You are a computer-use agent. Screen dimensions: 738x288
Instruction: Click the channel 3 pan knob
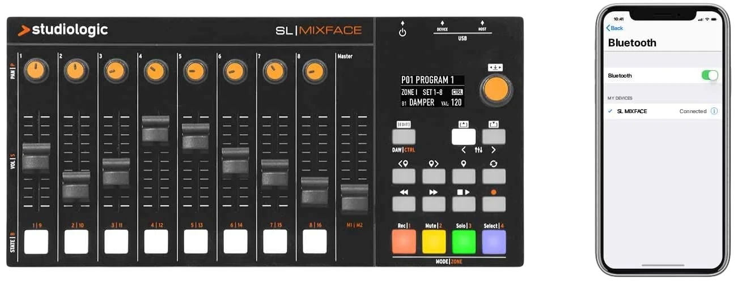pos(116,71)
